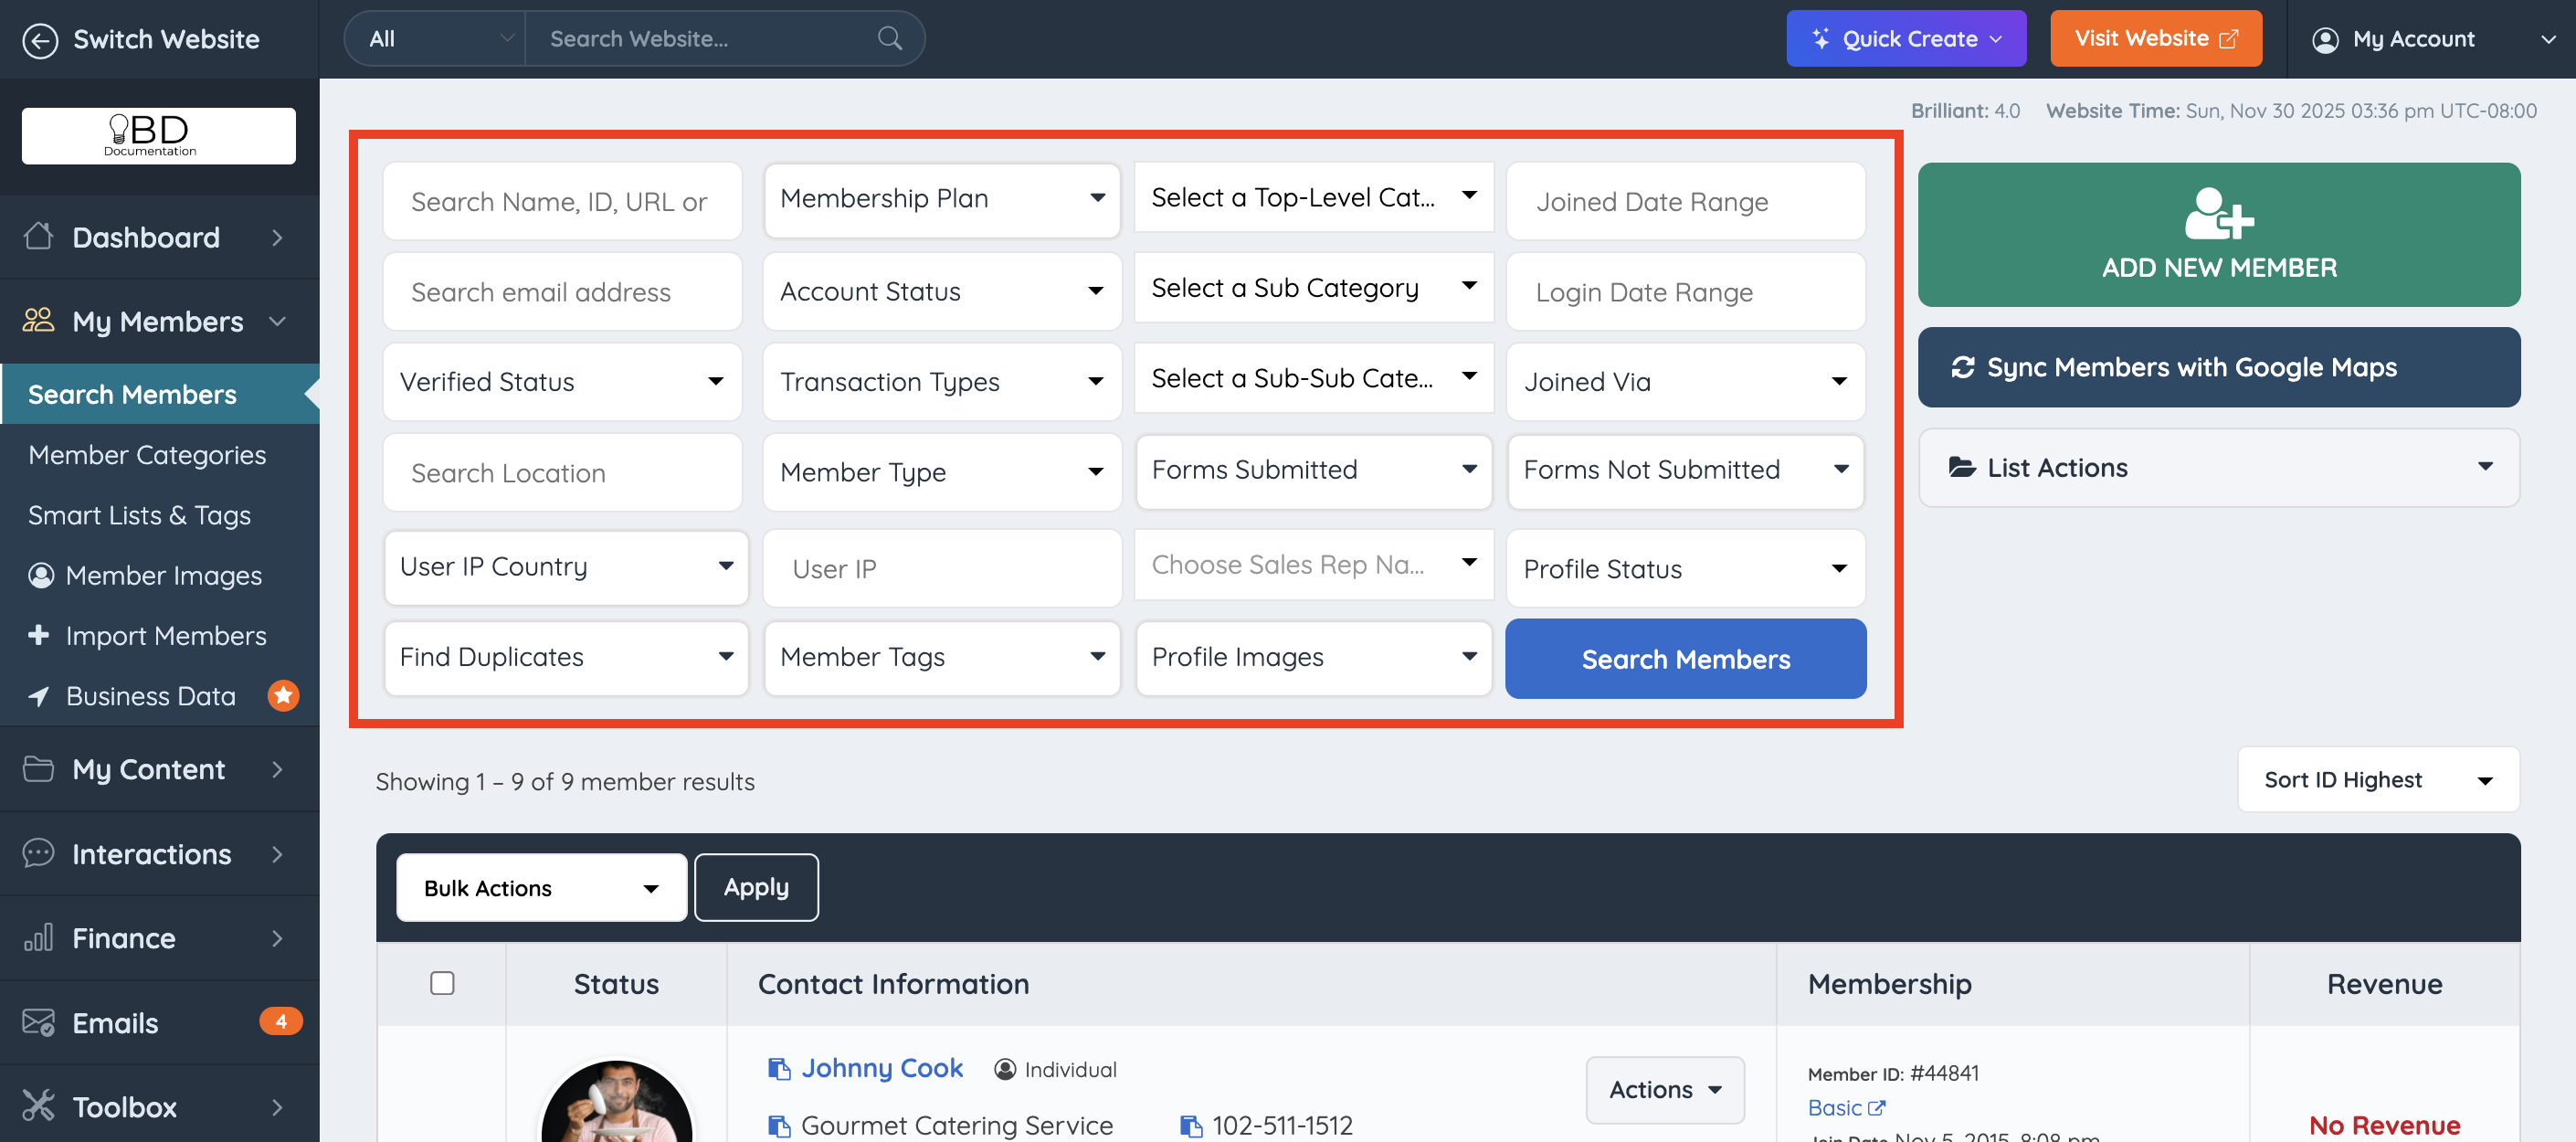This screenshot has height=1142, width=2576.
Task: Click the copy icon next to phone 102-511-1512
Action: click(1190, 1126)
